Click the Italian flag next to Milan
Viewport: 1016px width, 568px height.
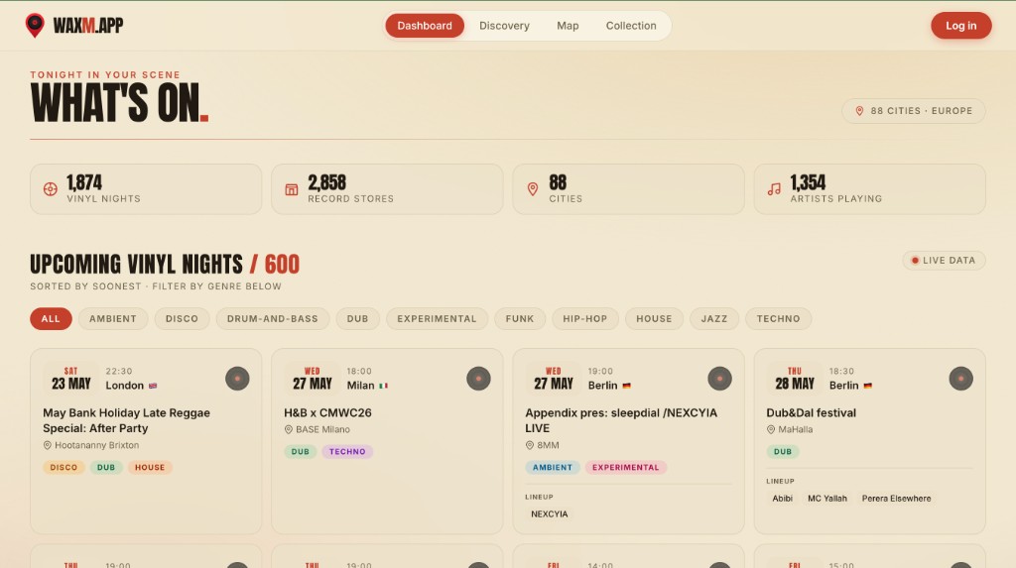click(384, 386)
